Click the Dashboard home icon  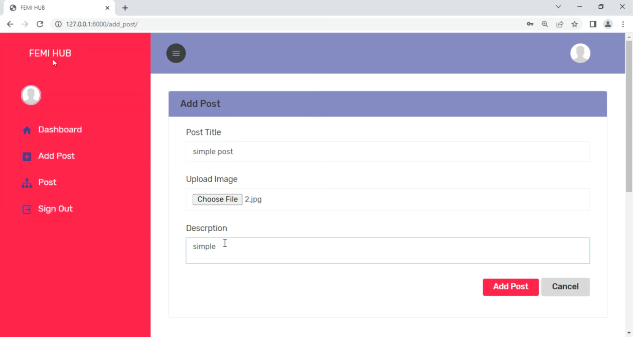27,130
